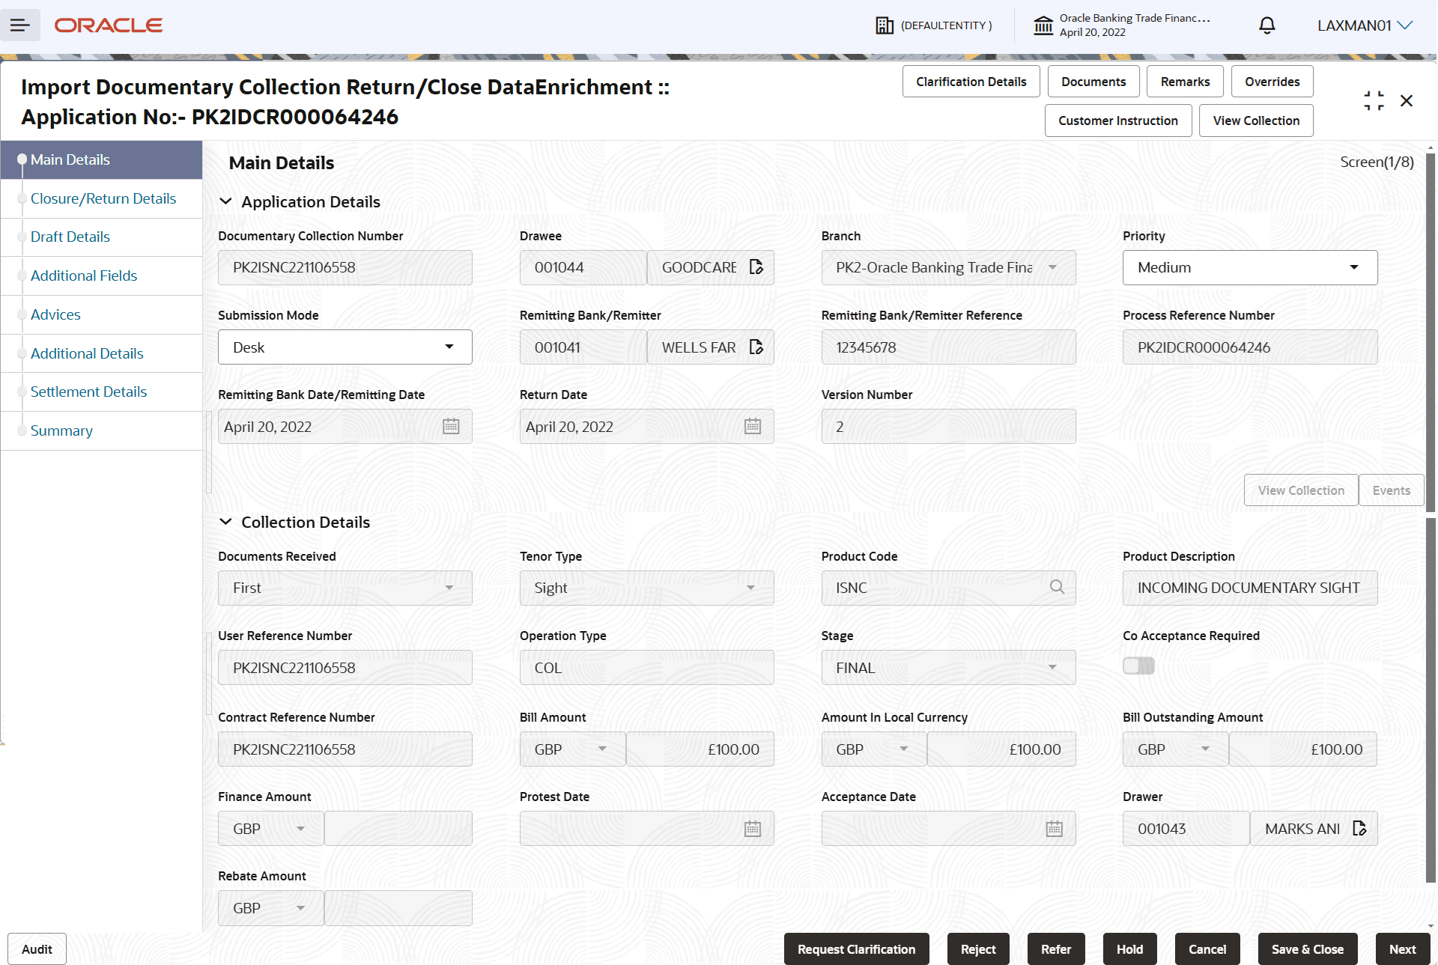Open notifications bell
Image resolution: width=1438 pixels, height=965 pixels.
(1266, 25)
